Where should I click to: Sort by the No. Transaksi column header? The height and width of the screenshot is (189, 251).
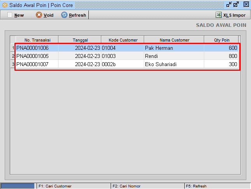[37, 40]
